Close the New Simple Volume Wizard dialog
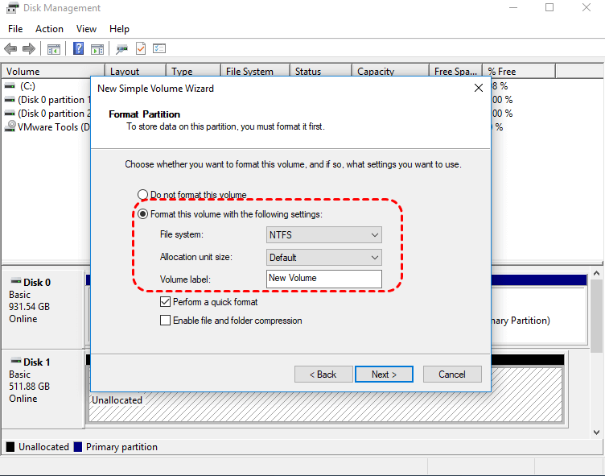Screen dimensions: 605x476 [478, 88]
